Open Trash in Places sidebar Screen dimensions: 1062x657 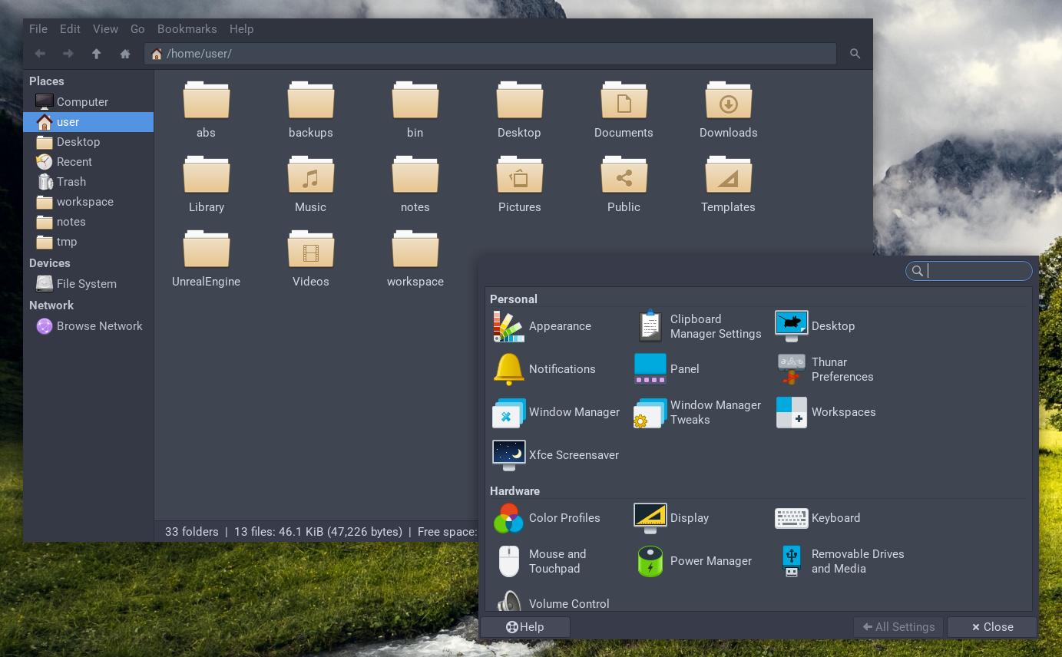point(88,182)
